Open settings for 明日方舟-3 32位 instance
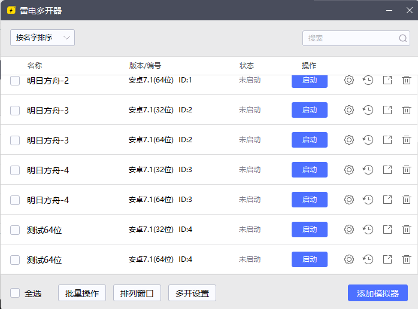Image resolution: width=418 pixels, height=309 pixels. tap(349, 110)
